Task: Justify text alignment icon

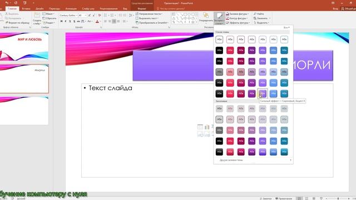Action: pyautogui.click(x=118, y=21)
